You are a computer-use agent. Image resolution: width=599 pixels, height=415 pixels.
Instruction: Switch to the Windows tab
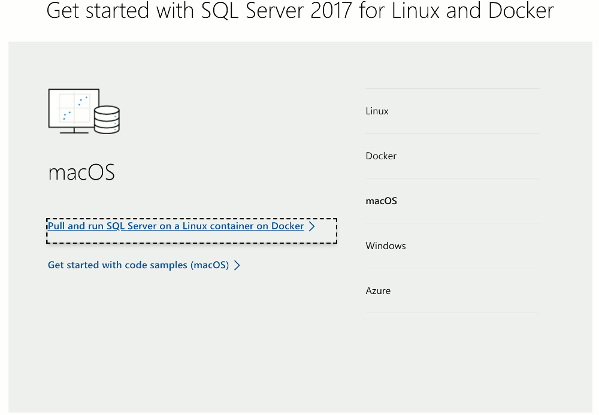[x=452, y=246]
